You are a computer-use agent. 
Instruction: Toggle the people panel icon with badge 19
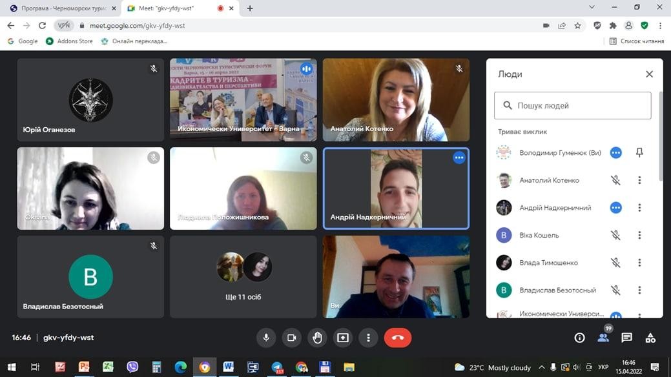pos(603,338)
